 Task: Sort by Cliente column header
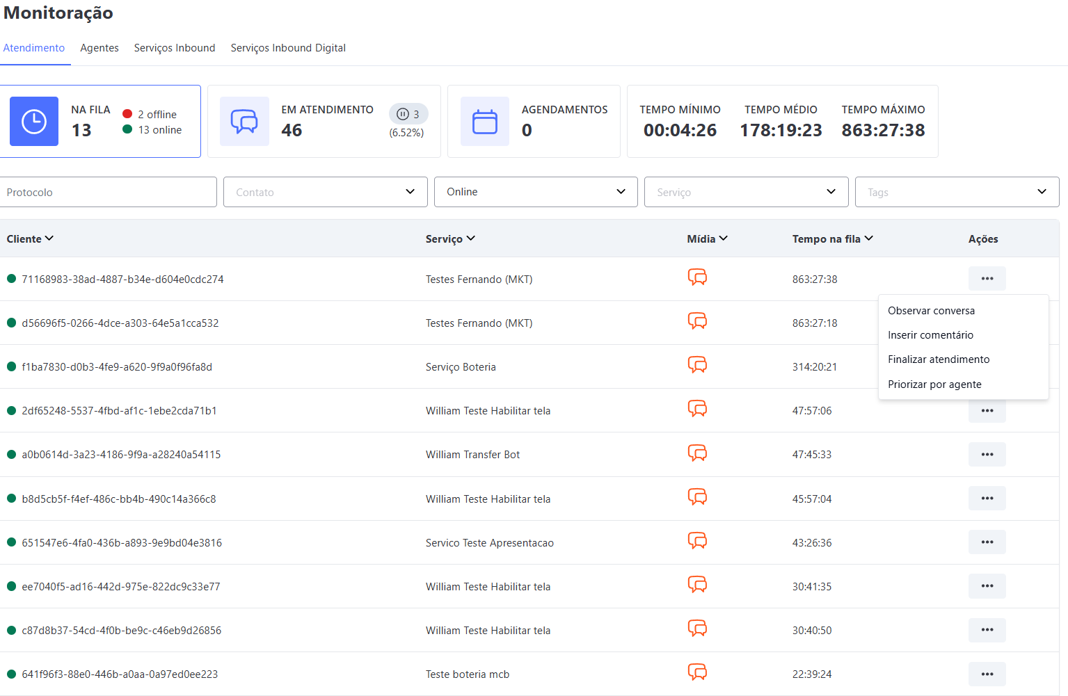coord(30,238)
